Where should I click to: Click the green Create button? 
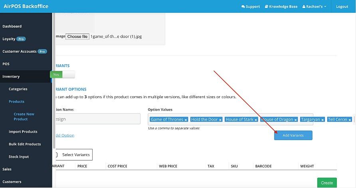[327, 183]
